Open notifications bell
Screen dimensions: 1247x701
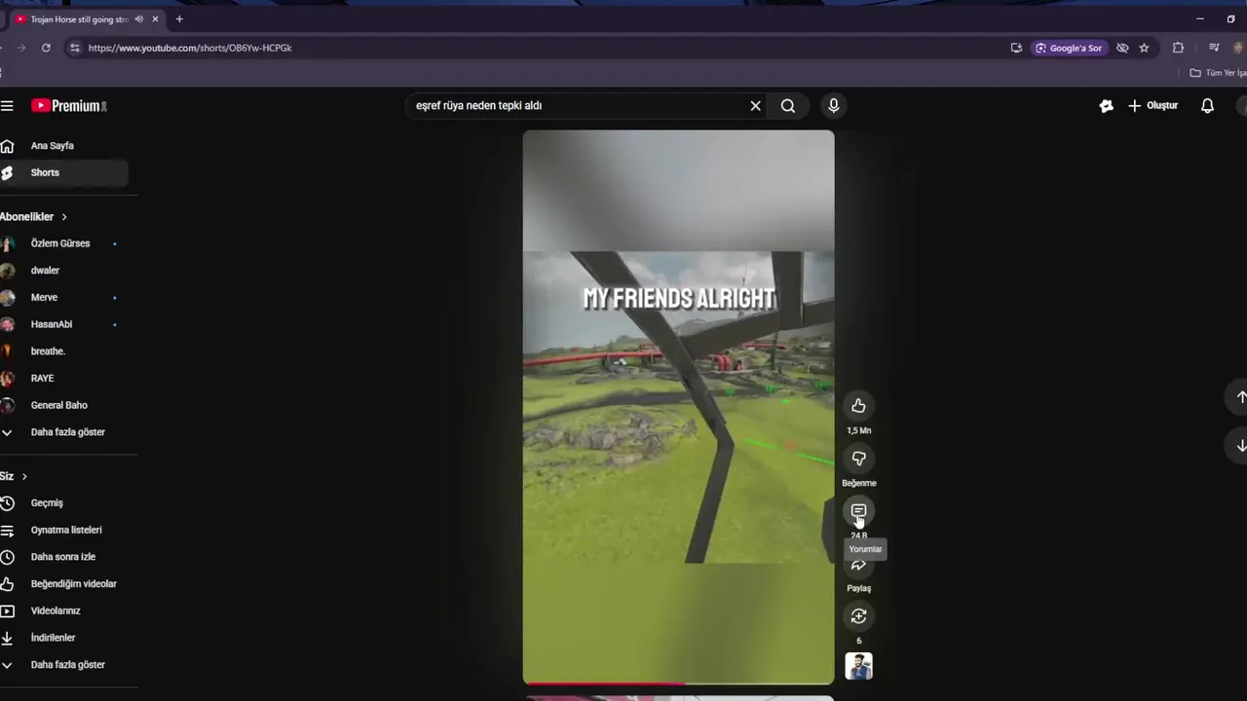pyautogui.click(x=1207, y=105)
